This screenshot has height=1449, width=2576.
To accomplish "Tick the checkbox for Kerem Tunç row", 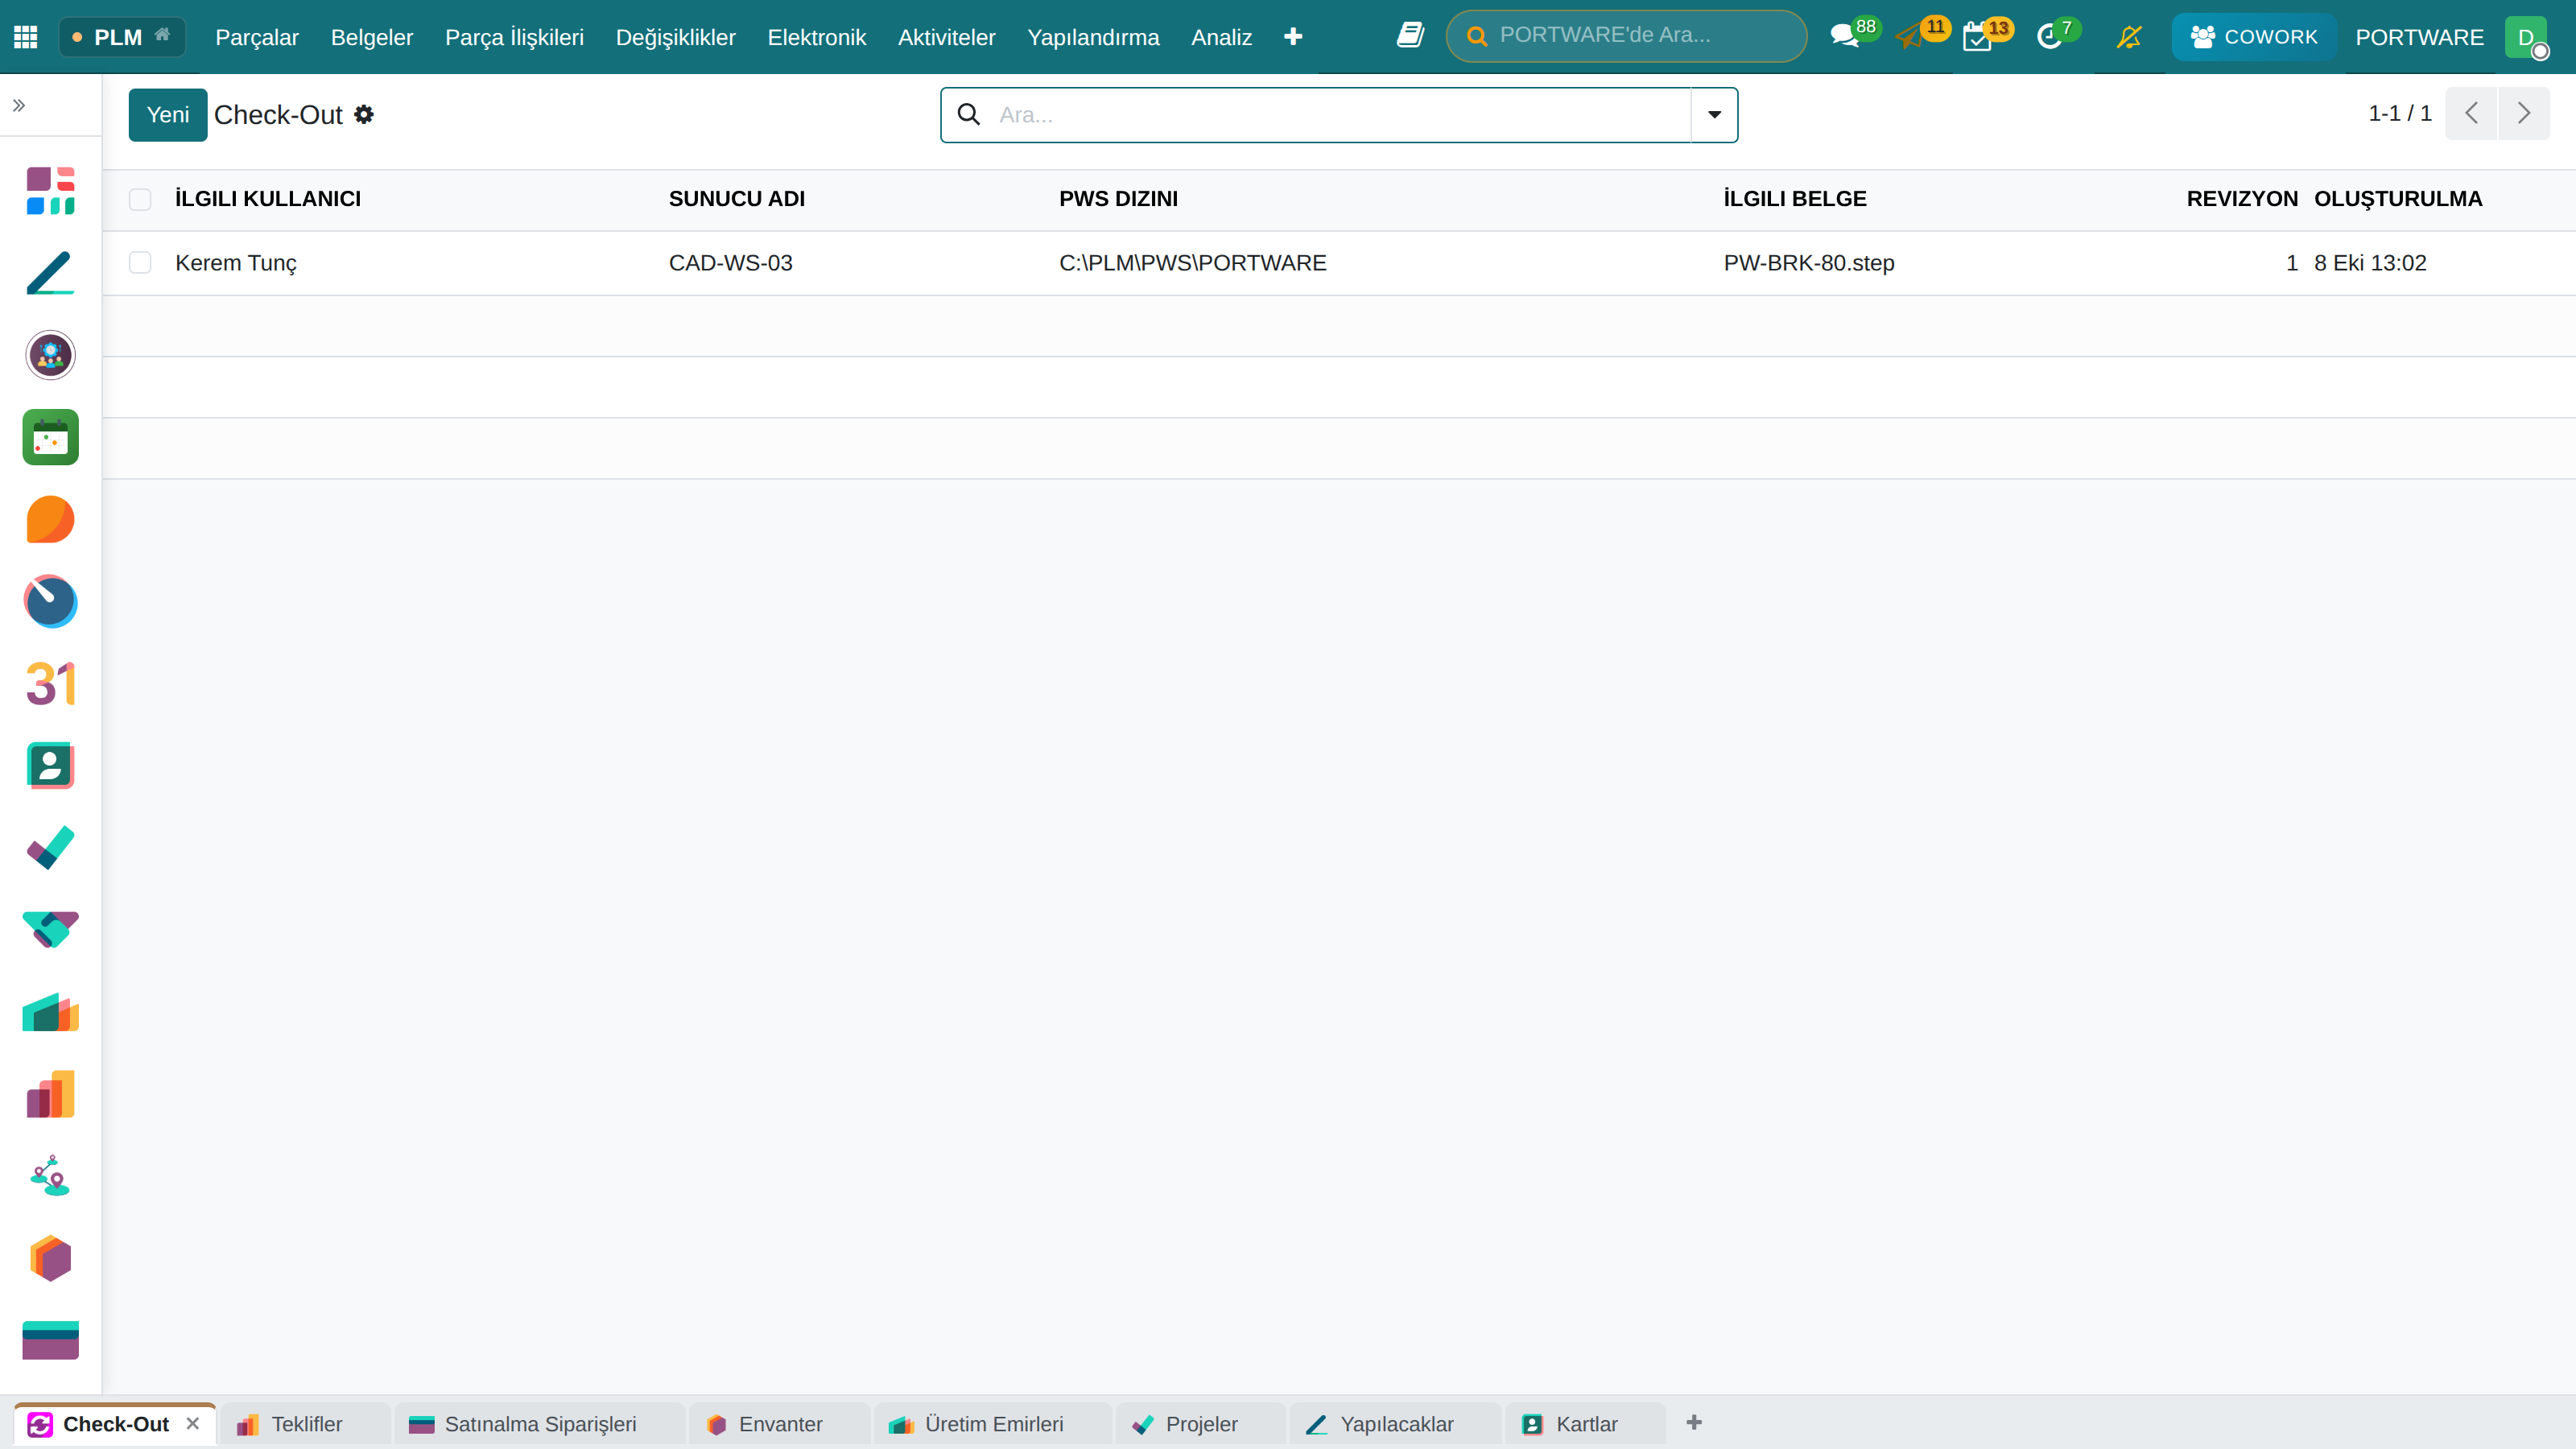I will coord(140,262).
